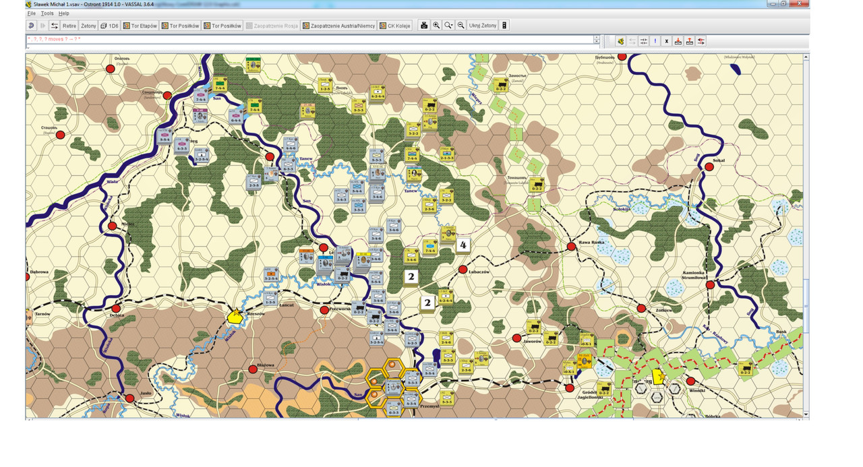Zoom out with the magnifier minus icon

[x=460, y=26]
